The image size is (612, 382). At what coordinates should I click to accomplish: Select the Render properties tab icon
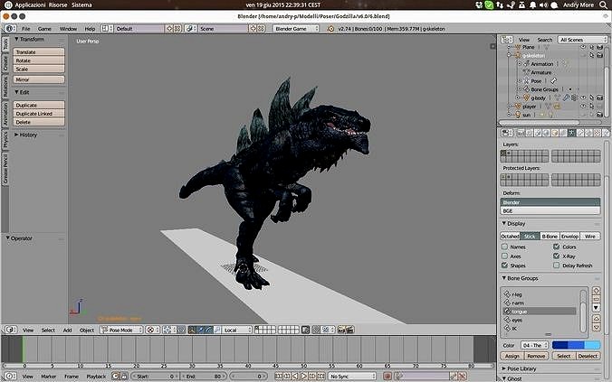521,133
